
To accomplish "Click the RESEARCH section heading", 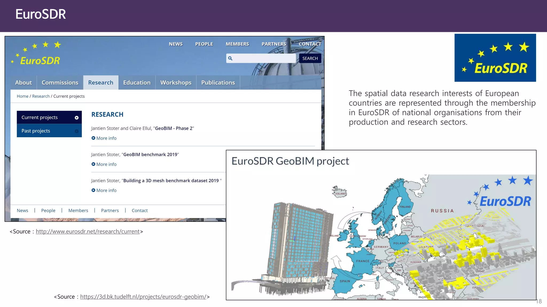I will click(107, 114).
